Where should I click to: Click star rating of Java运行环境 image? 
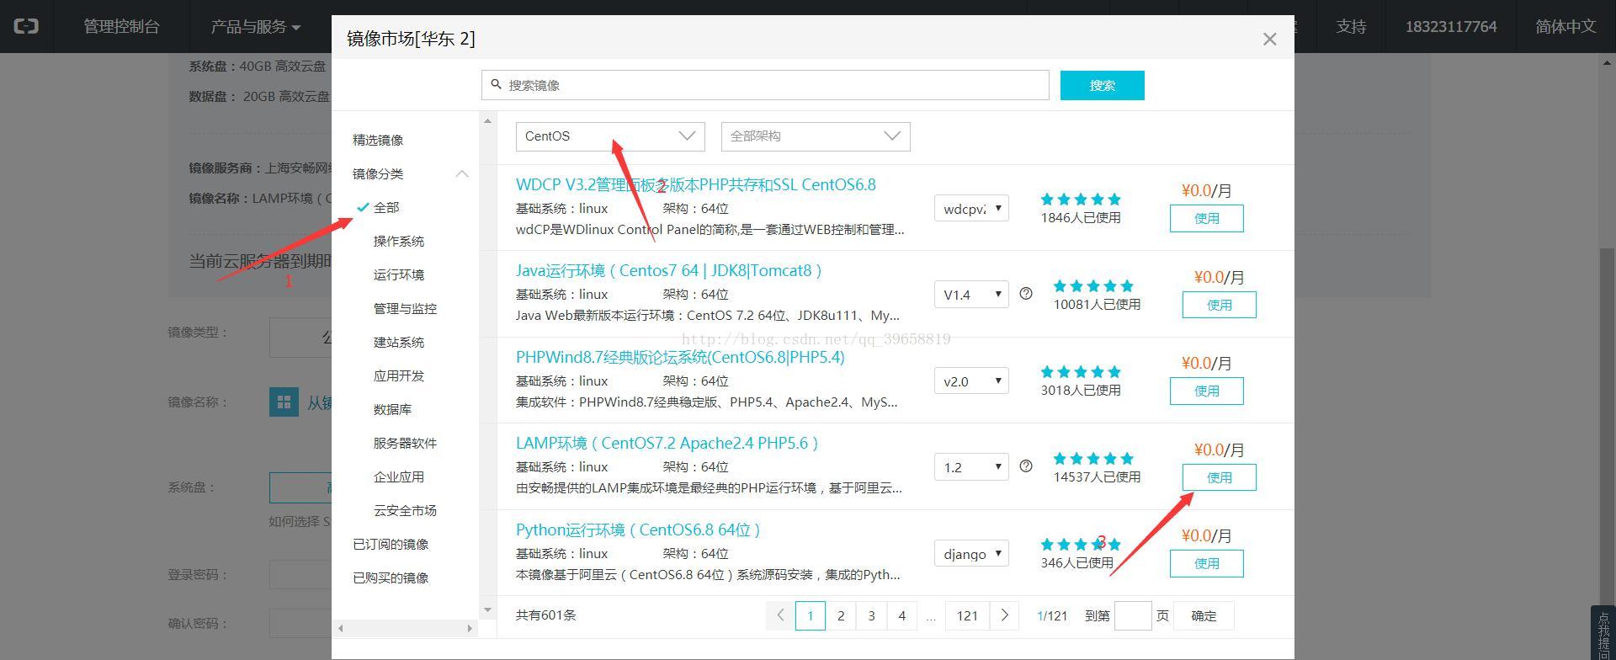[1093, 286]
